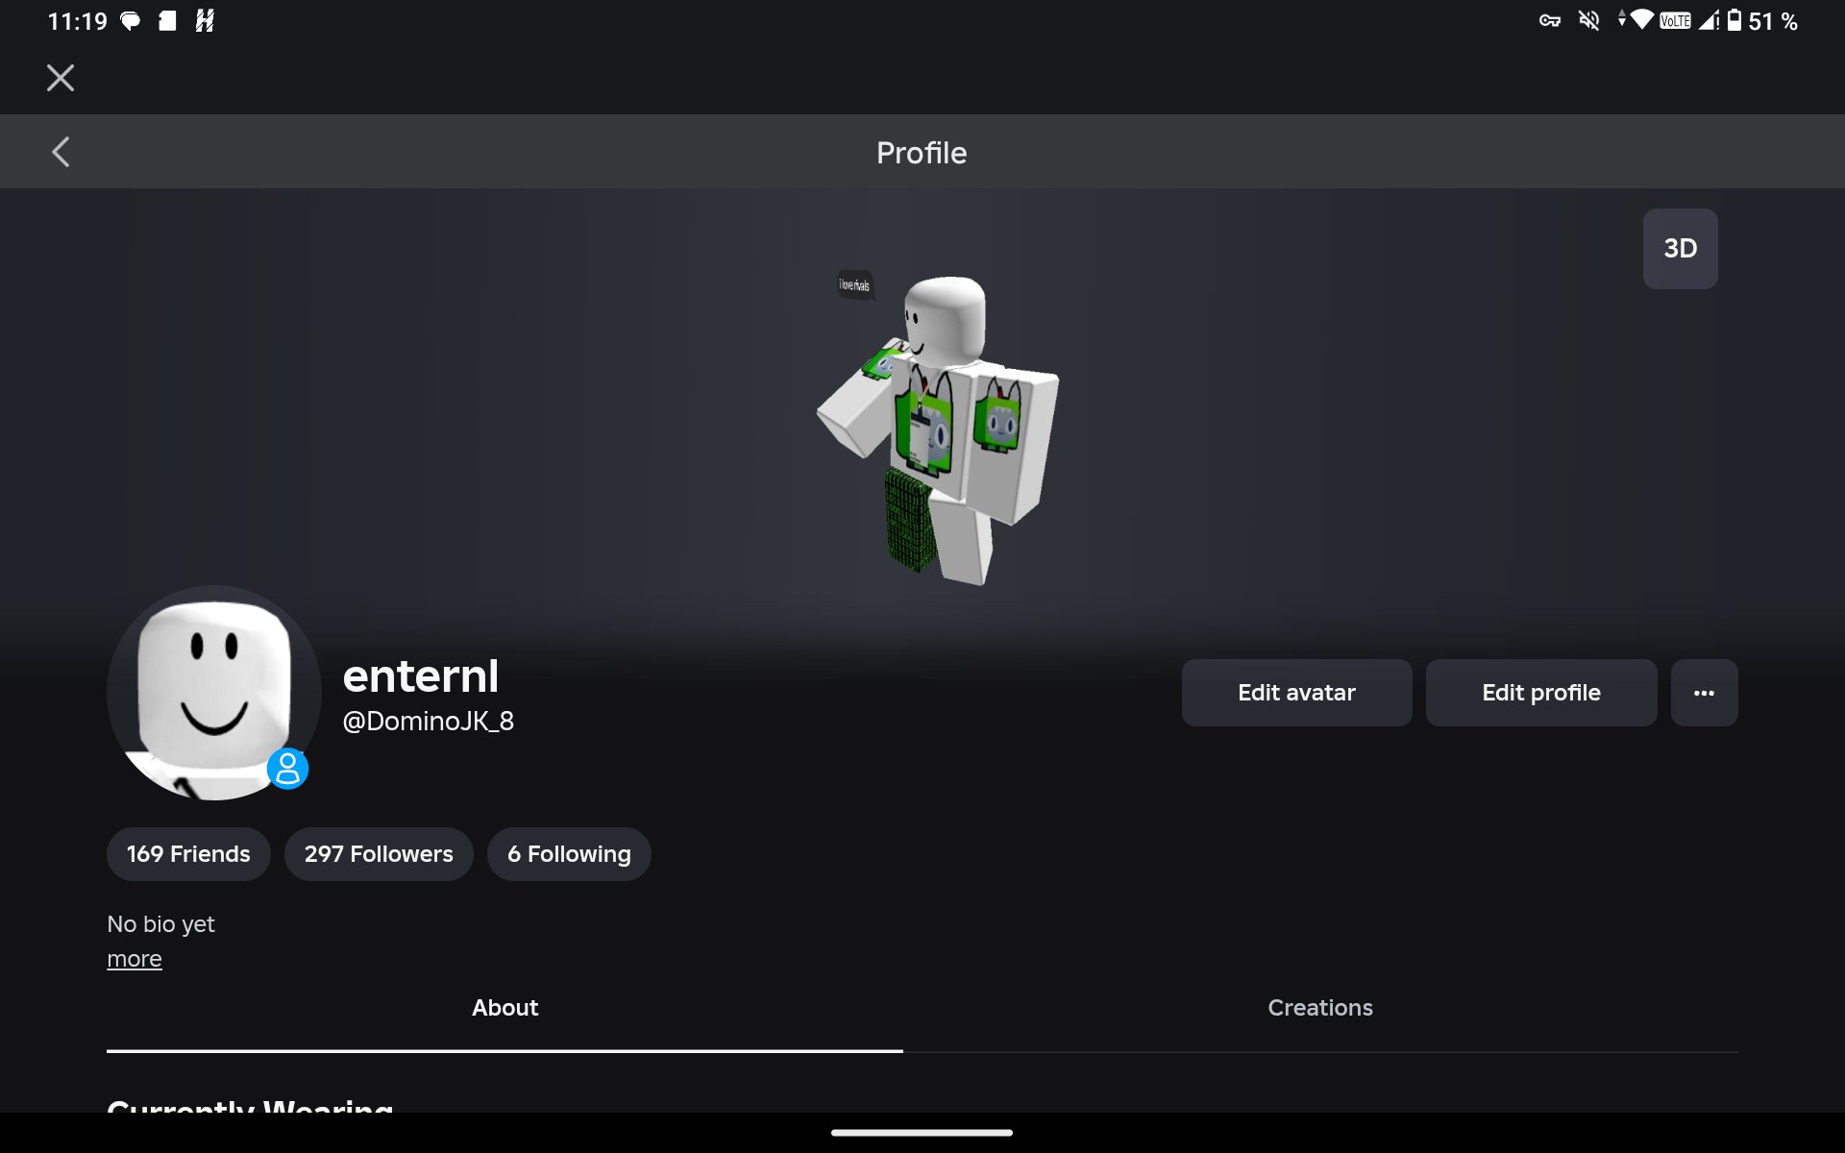This screenshot has height=1153, width=1845.
Task: Expand bio with the more link
Action: click(135, 959)
